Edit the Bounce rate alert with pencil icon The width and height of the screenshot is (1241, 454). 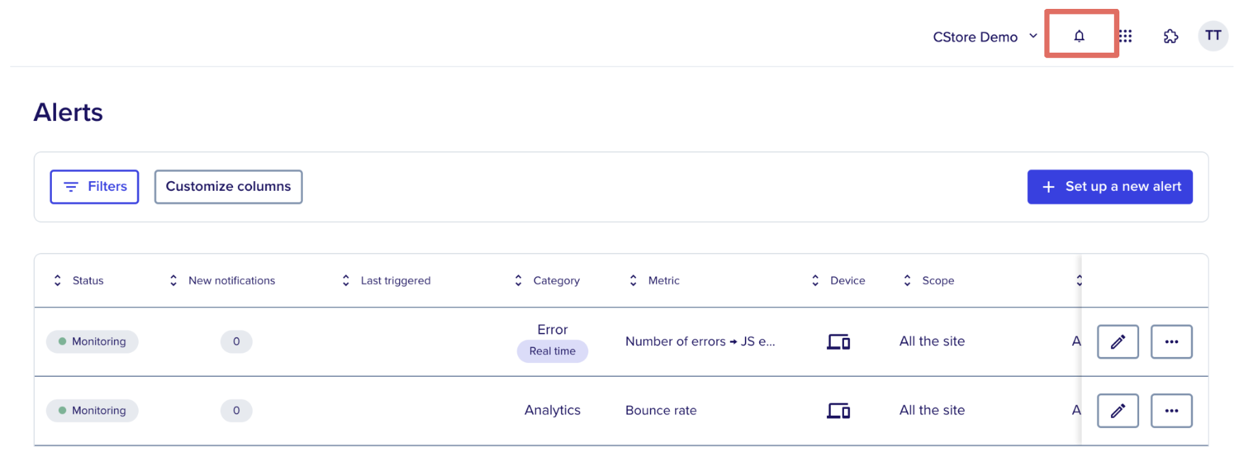click(x=1118, y=411)
